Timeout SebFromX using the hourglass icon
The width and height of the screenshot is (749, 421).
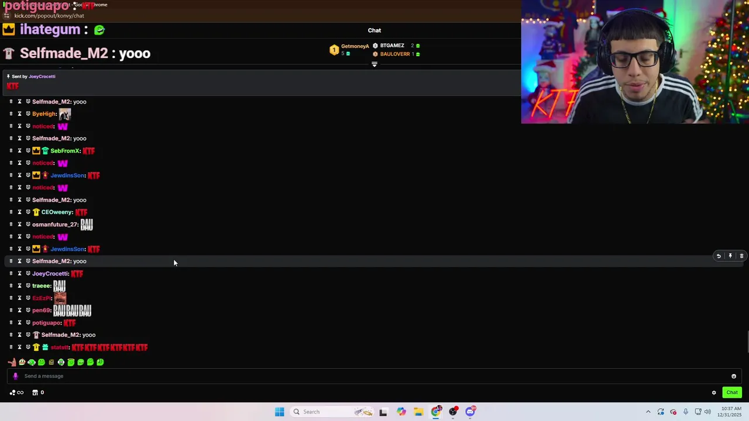pyautogui.click(x=19, y=151)
